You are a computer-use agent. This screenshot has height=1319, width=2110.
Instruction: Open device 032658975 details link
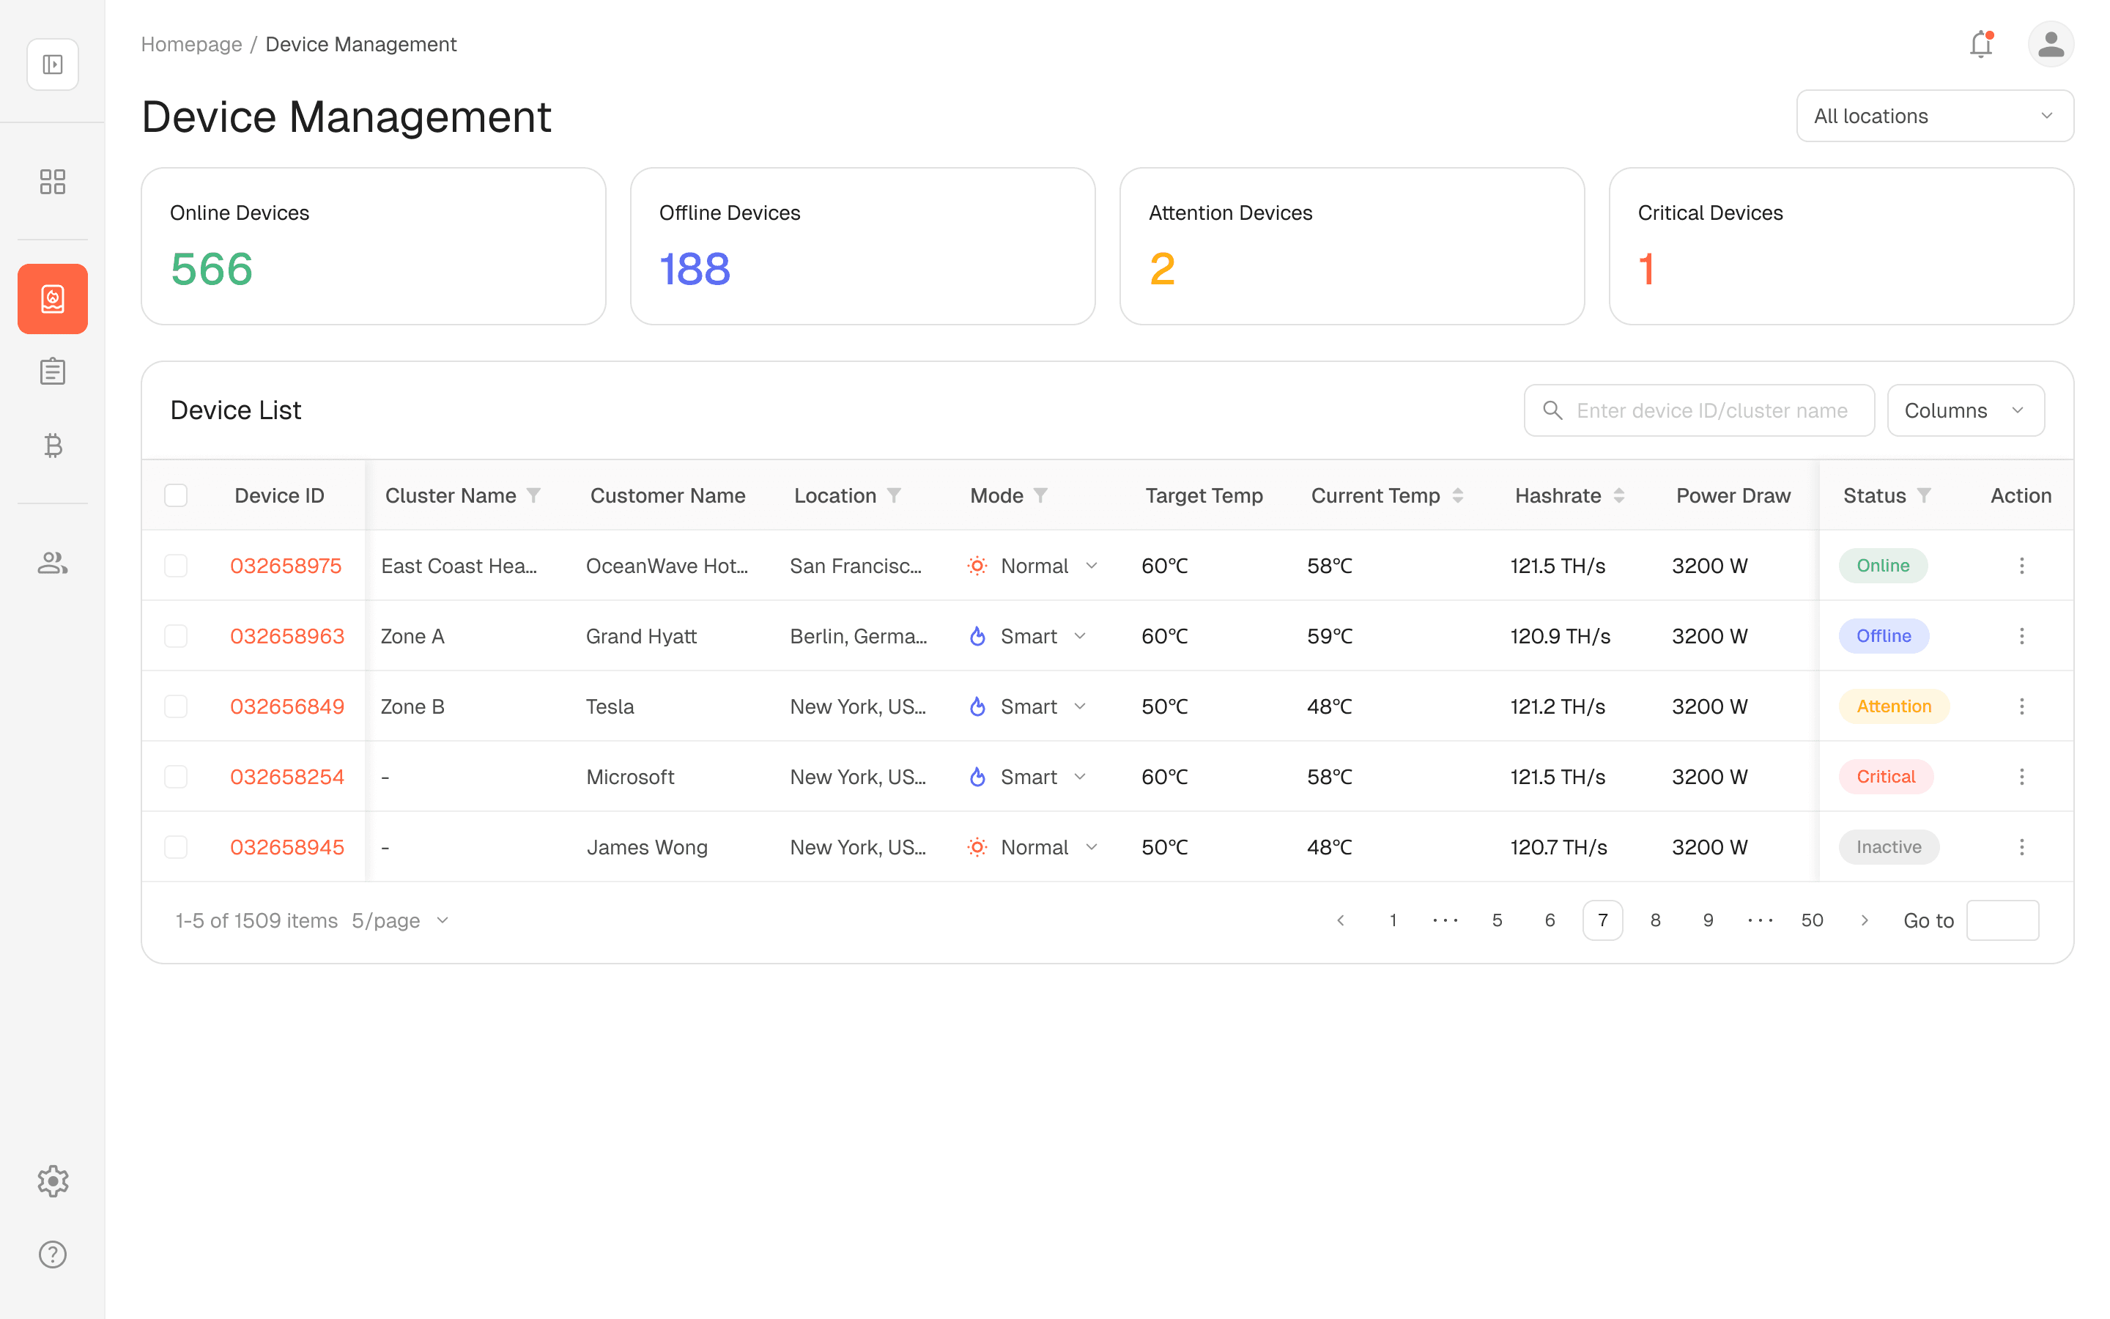[287, 565]
